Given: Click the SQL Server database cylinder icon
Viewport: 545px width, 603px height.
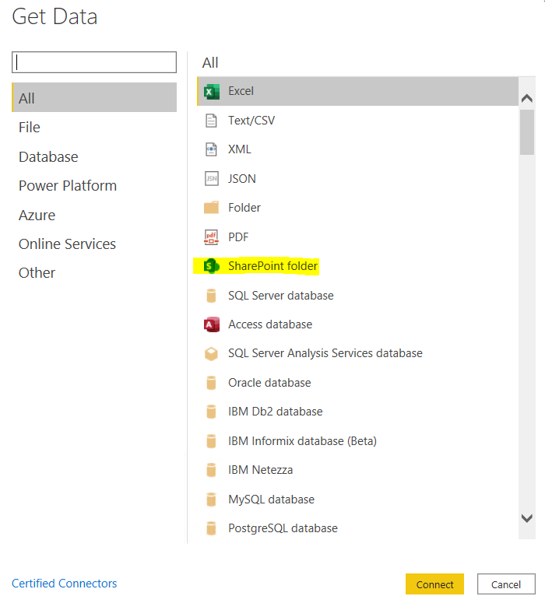Looking at the screenshot, I should click(211, 296).
